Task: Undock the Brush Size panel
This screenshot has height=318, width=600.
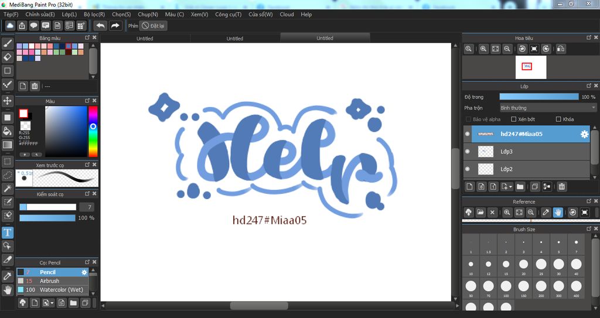Action: pyautogui.click(x=589, y=229)
